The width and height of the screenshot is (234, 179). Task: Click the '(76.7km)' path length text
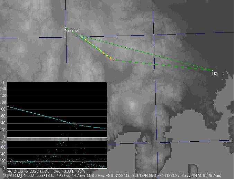[213, 176]
